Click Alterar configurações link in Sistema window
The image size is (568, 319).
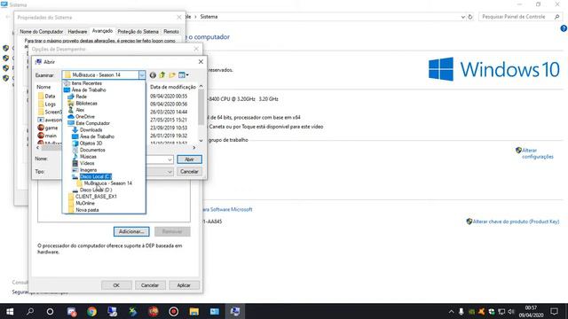(538, 153)
